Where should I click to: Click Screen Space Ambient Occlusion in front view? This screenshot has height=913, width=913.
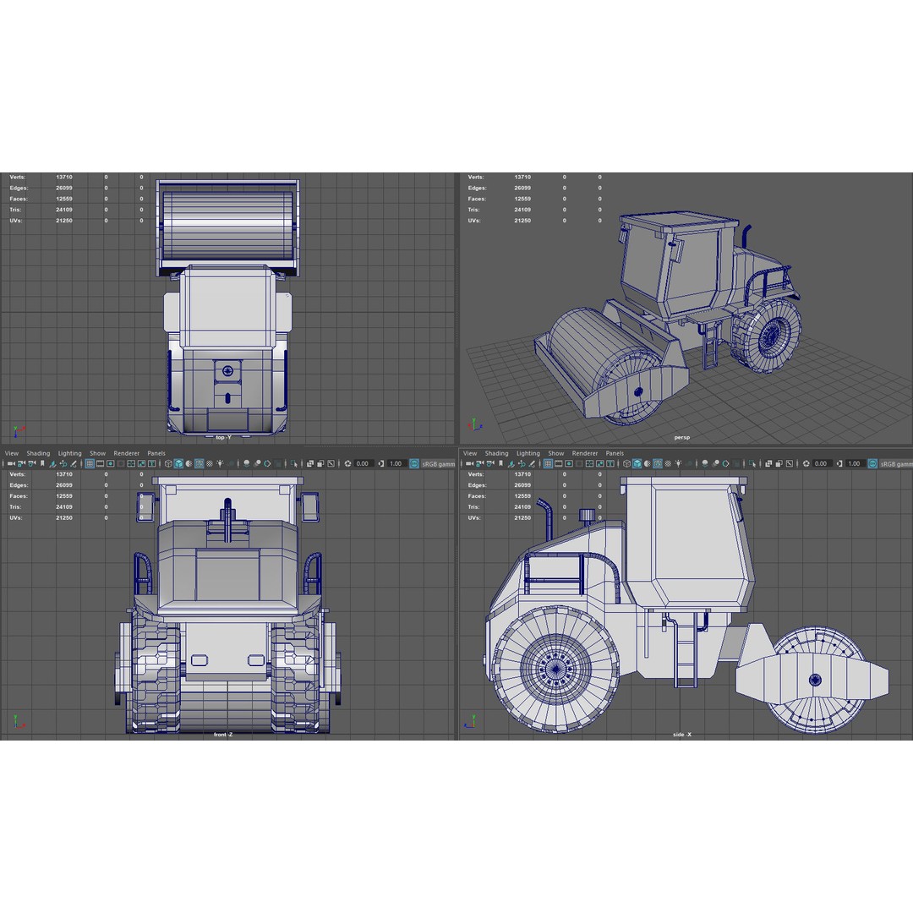pos(246,463)
